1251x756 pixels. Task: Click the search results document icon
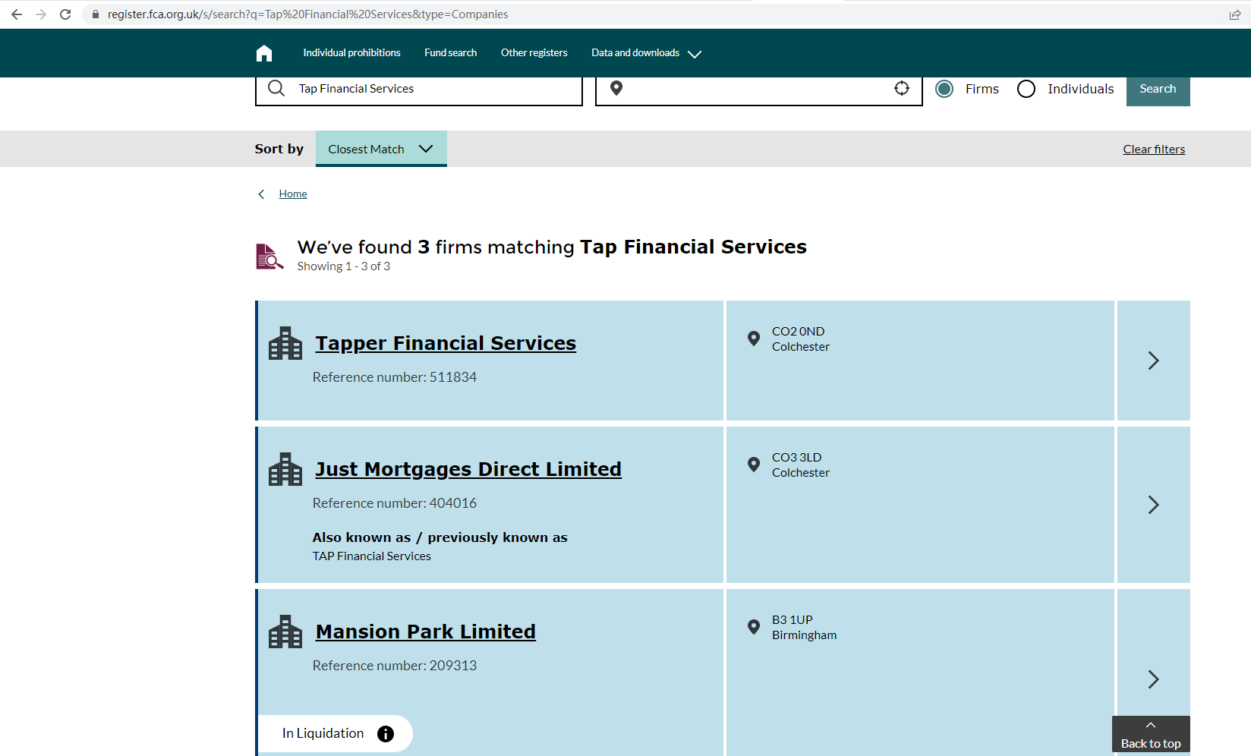tap(269, 257)
